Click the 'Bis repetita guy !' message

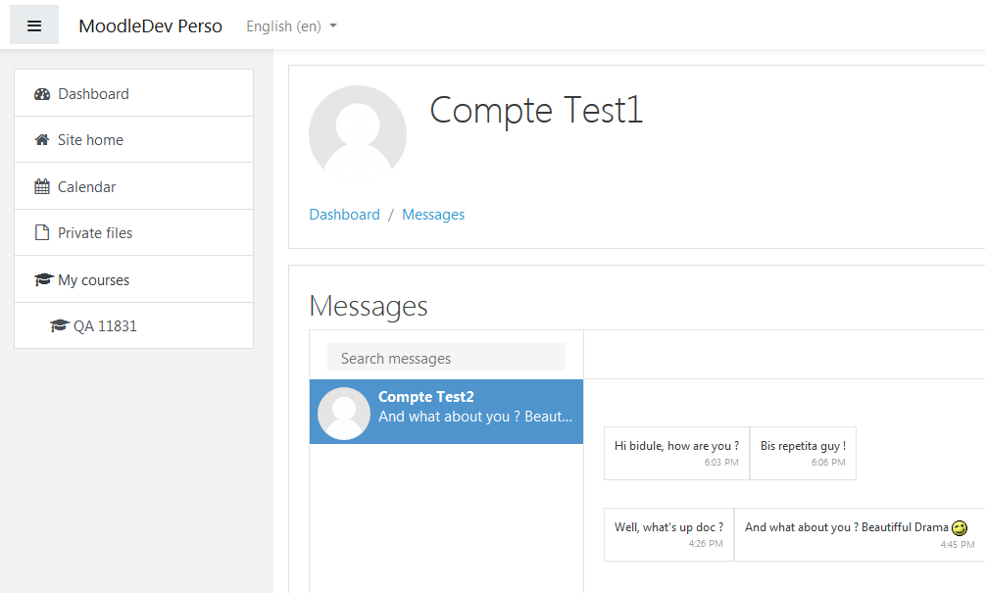803,453
